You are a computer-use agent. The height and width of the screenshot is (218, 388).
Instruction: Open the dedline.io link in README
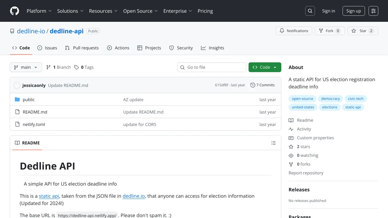(x=134, y=196)
